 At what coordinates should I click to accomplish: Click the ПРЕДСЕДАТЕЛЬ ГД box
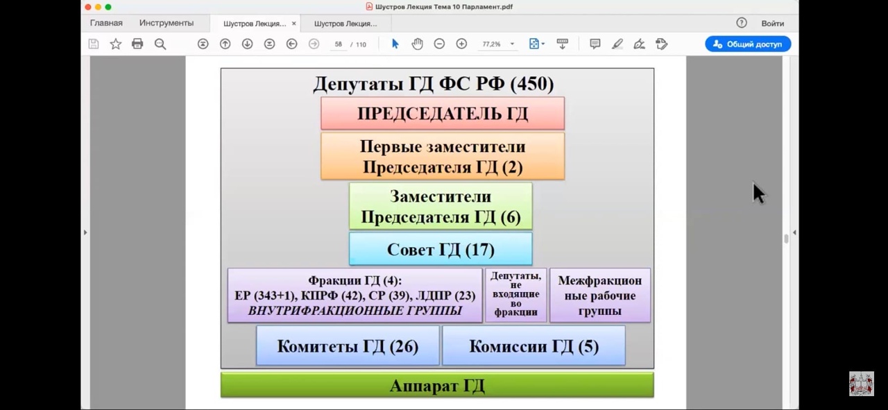(443, 113)
